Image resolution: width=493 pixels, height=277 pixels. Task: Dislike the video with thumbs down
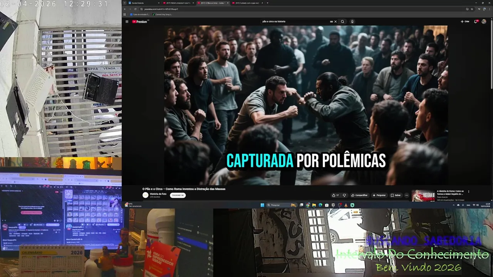click(344, 195)
